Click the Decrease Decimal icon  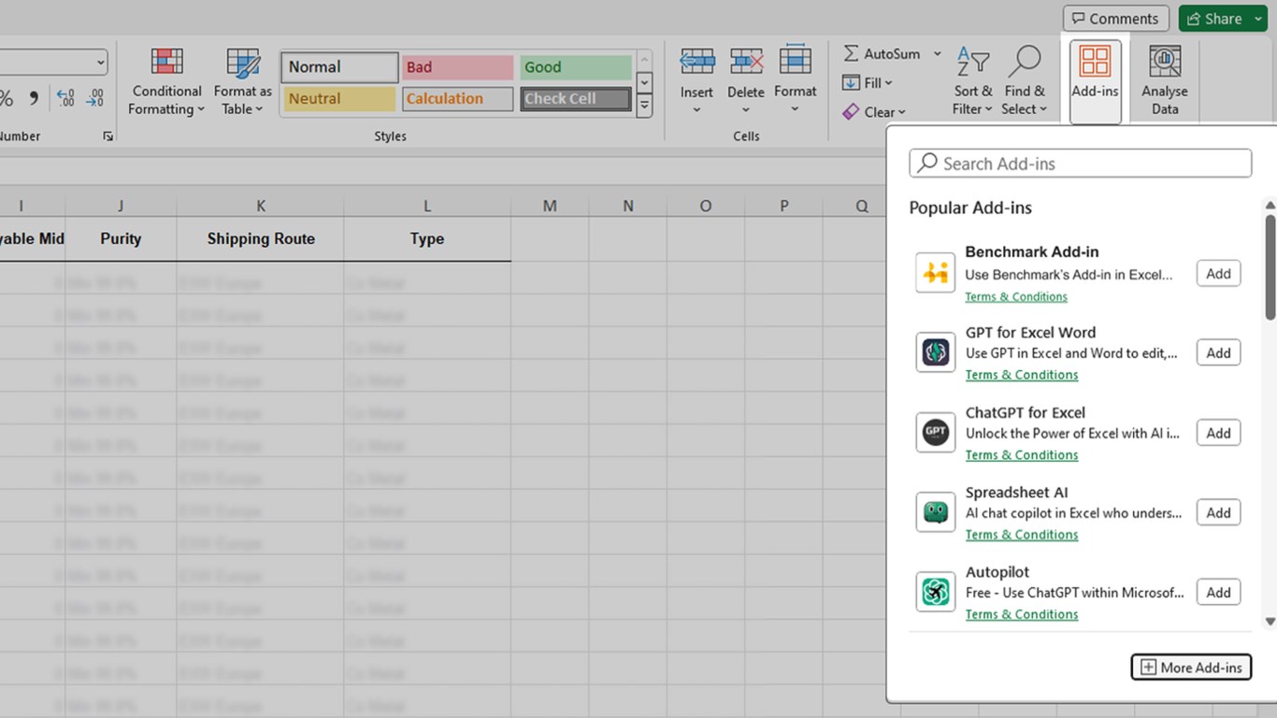tap(95, 97)
